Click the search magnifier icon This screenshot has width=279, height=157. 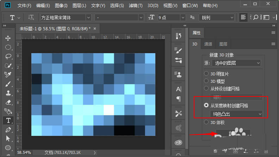[x=256, y=17]
